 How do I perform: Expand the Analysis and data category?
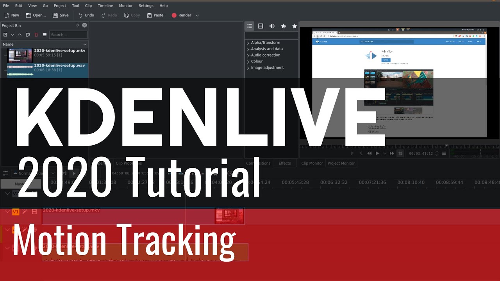pos(248,49)
